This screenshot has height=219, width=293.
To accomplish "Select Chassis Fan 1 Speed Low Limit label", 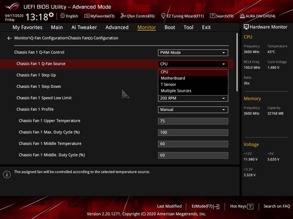I will click(x=44, y=98).
